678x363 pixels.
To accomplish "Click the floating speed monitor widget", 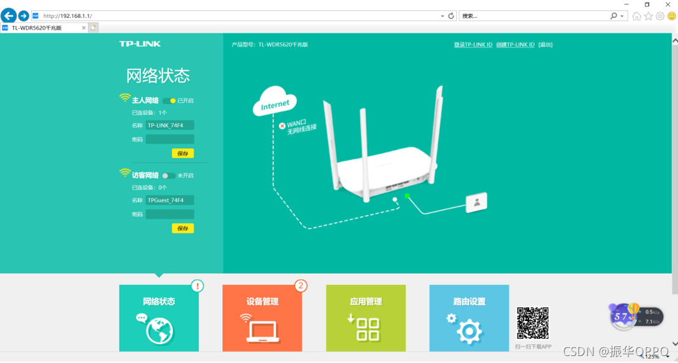I will (x=636, y=317).
